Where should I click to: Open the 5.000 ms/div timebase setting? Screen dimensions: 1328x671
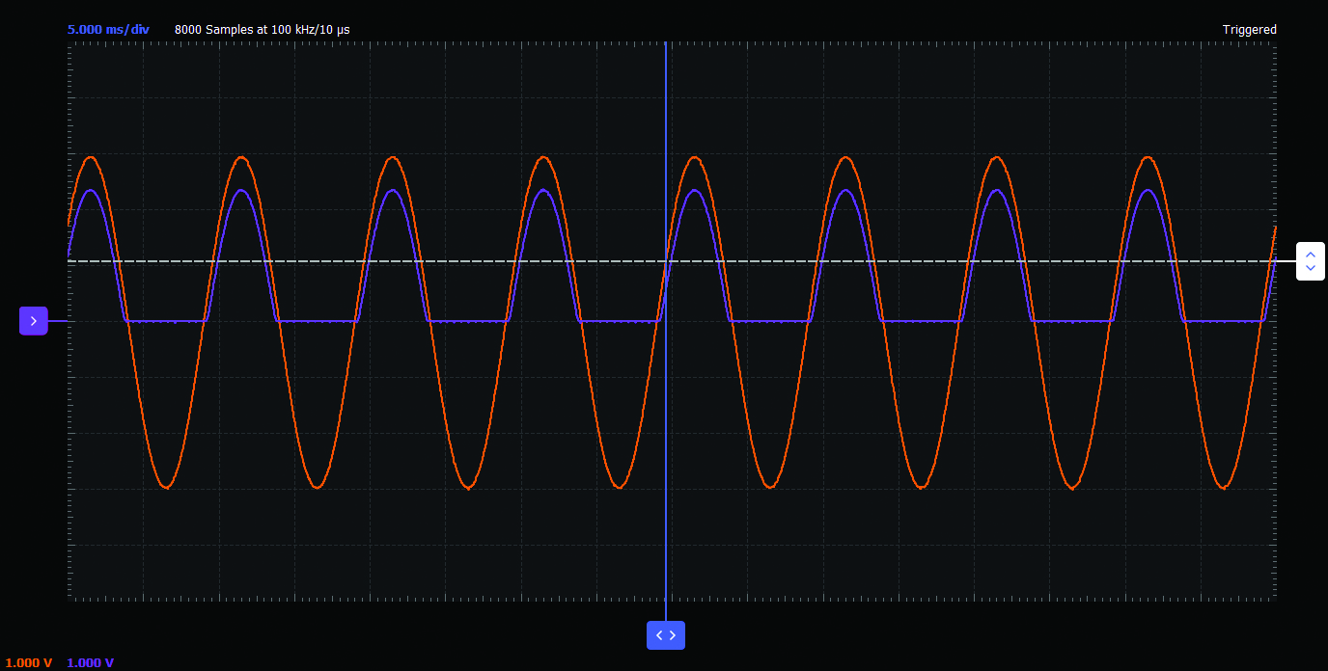(107, 29)
